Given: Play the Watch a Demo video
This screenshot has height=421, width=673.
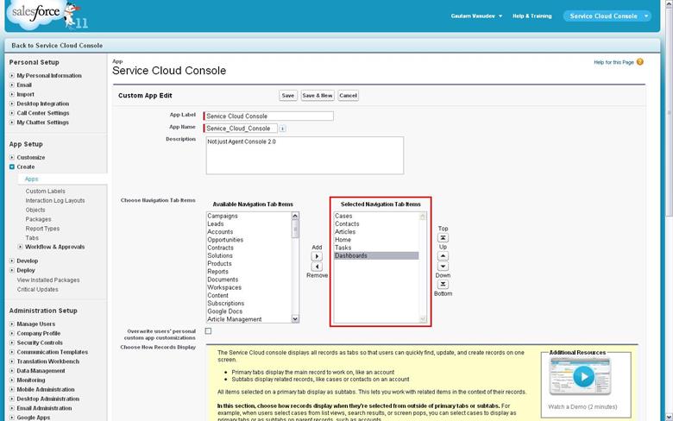Looking at the screenshot, I should point(583,376).
